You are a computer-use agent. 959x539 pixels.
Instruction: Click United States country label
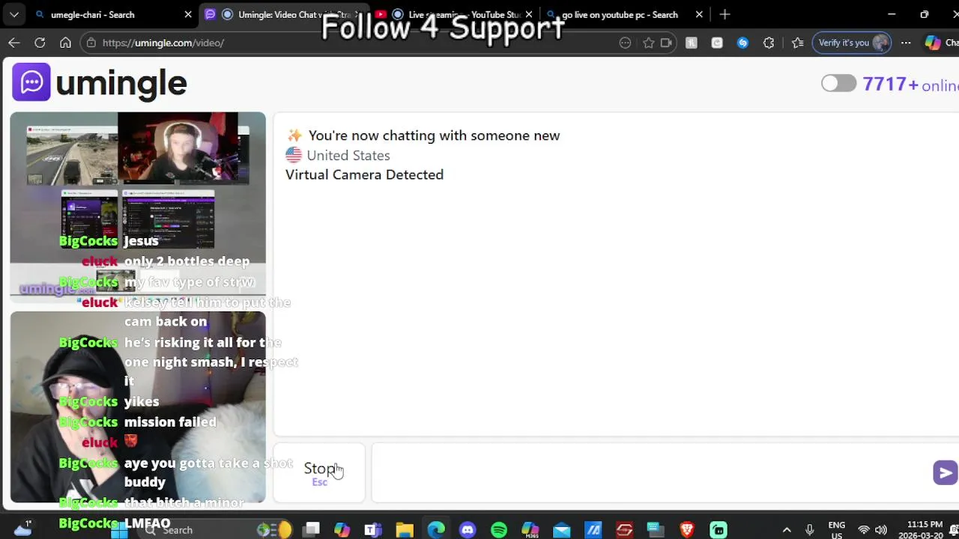[x=348, y=156]
